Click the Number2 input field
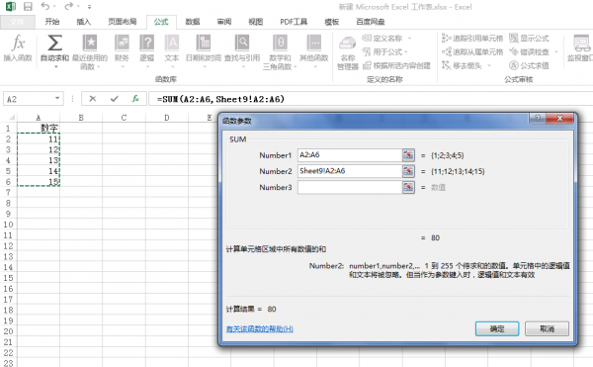593x367 pixels. (350, 171)
